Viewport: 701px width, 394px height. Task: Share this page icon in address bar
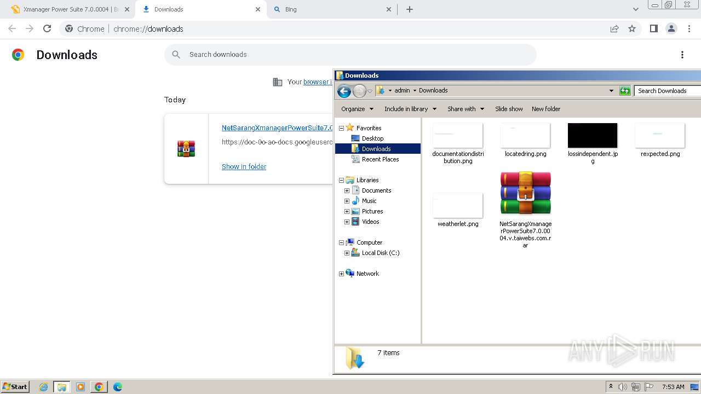coord(614,28)
